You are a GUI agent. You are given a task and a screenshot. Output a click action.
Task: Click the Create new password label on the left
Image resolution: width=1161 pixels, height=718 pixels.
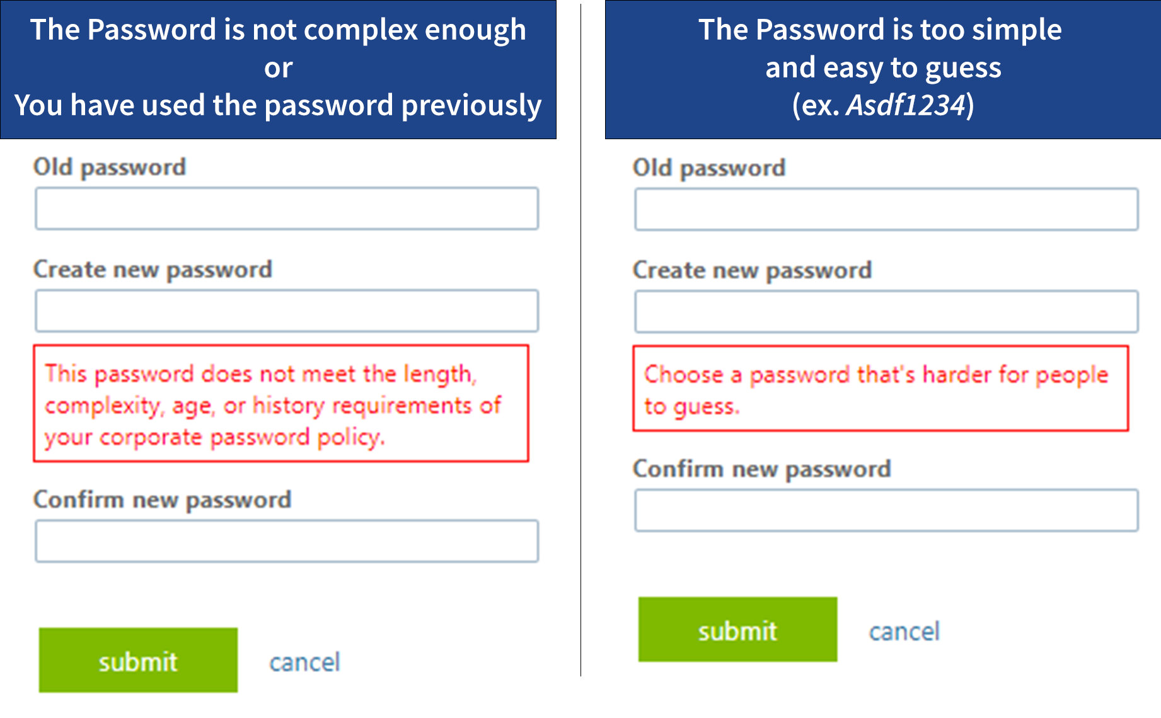(153, 269)
